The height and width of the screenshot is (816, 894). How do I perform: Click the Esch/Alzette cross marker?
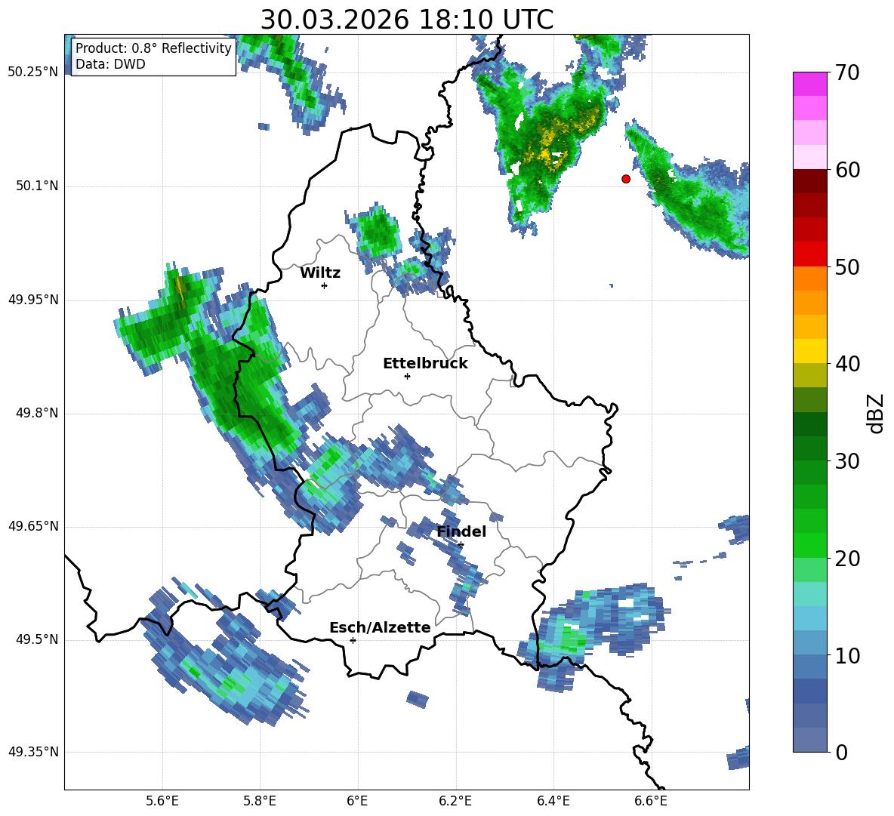[353, 640]
